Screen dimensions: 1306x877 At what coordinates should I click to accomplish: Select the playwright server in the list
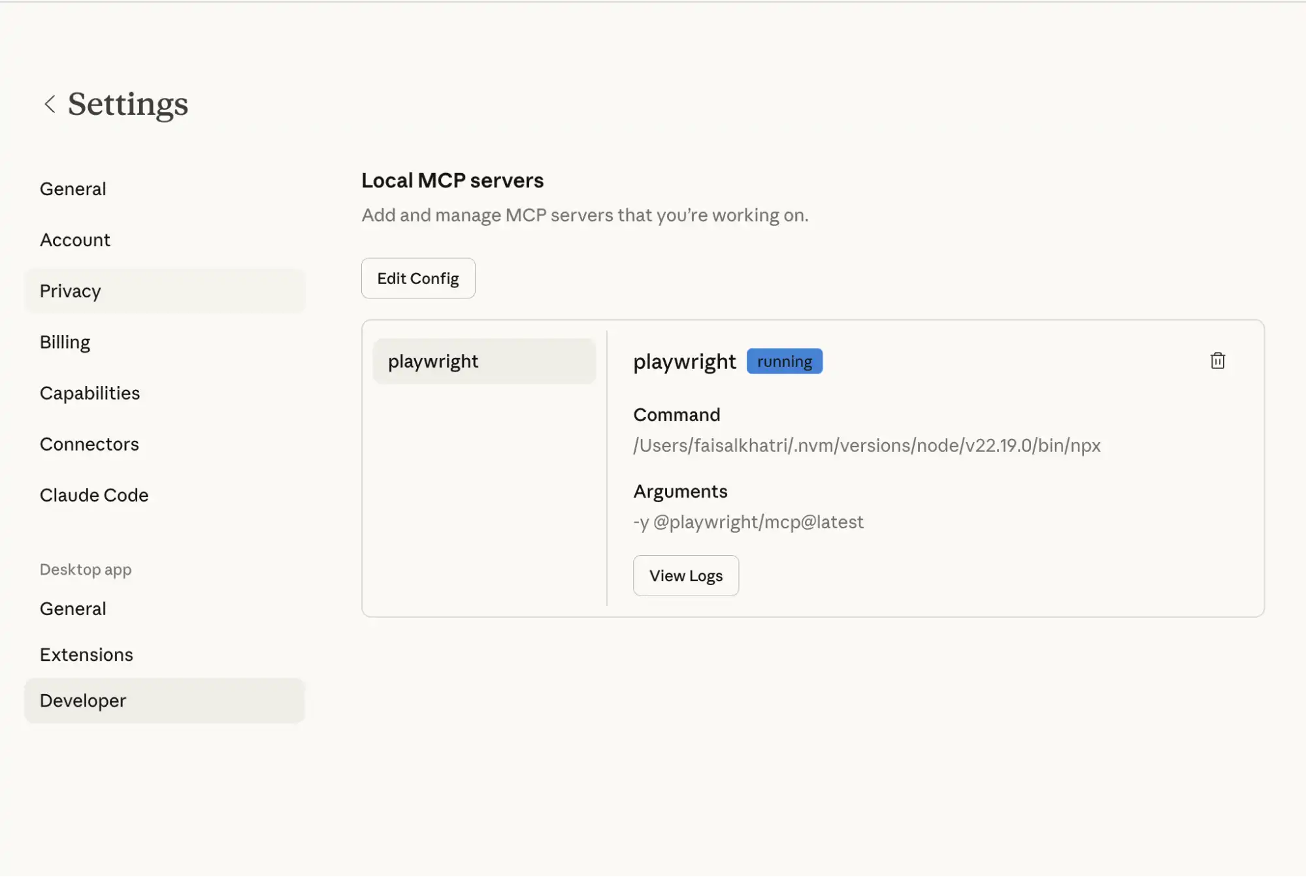484,360
